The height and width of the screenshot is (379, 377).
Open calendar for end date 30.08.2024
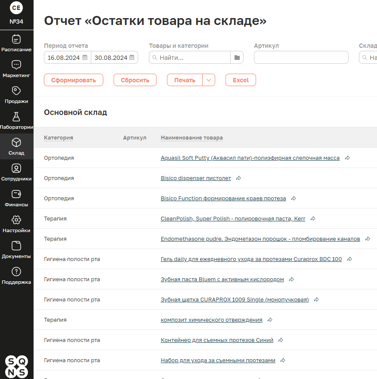[x=132, y=58]
